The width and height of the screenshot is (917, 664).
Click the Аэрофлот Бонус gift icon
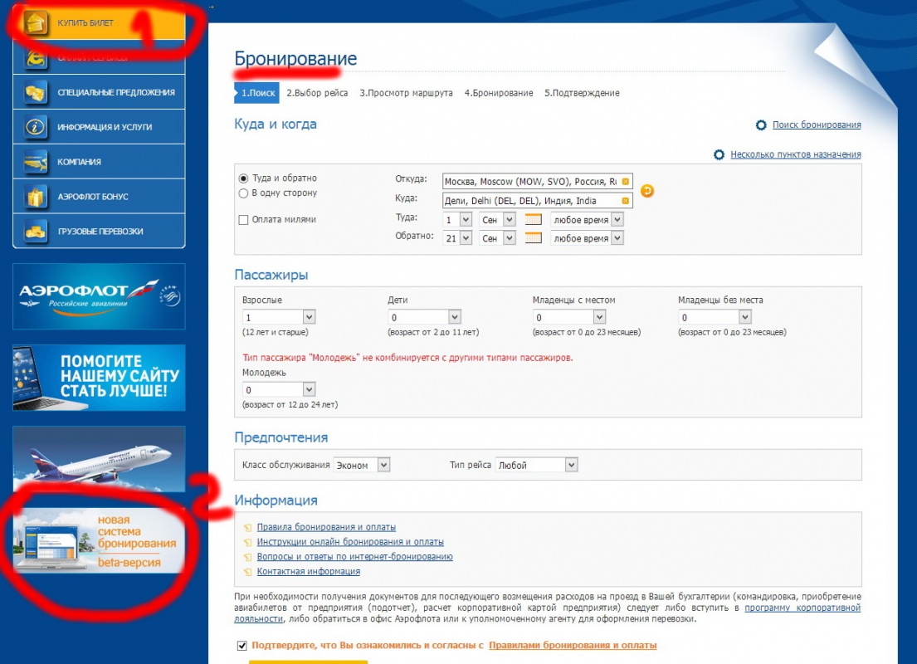click(36, 197)
